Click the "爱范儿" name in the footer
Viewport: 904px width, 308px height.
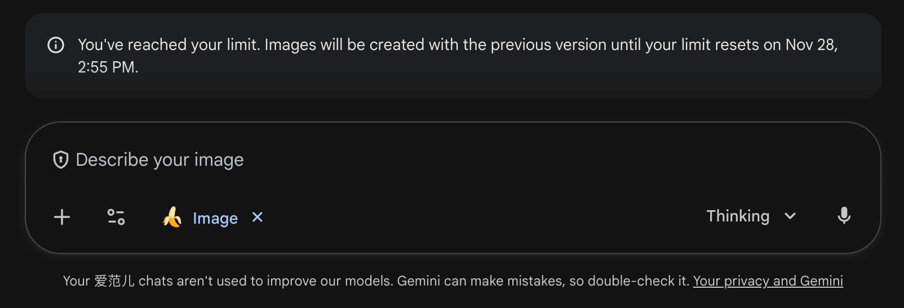click(x=114, y=281)
